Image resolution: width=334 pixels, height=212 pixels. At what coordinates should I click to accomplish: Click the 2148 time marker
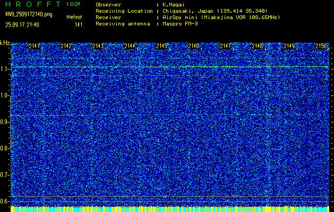[257, 46]
